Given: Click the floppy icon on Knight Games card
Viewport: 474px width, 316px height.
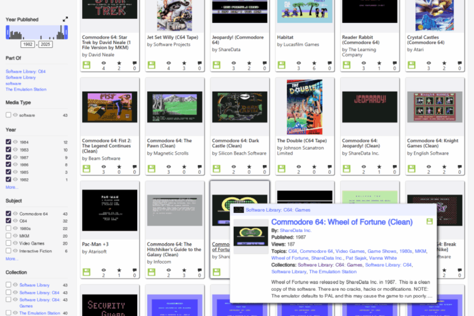Looking at the screenshot, I should [411, 169].
